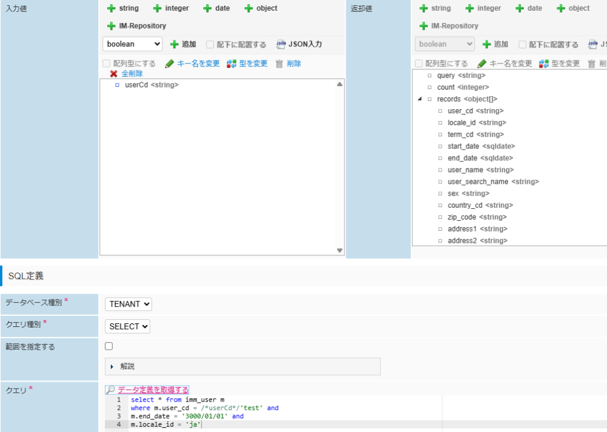
Task: Click the データ定義を取得する link
Action: (152, 390)
